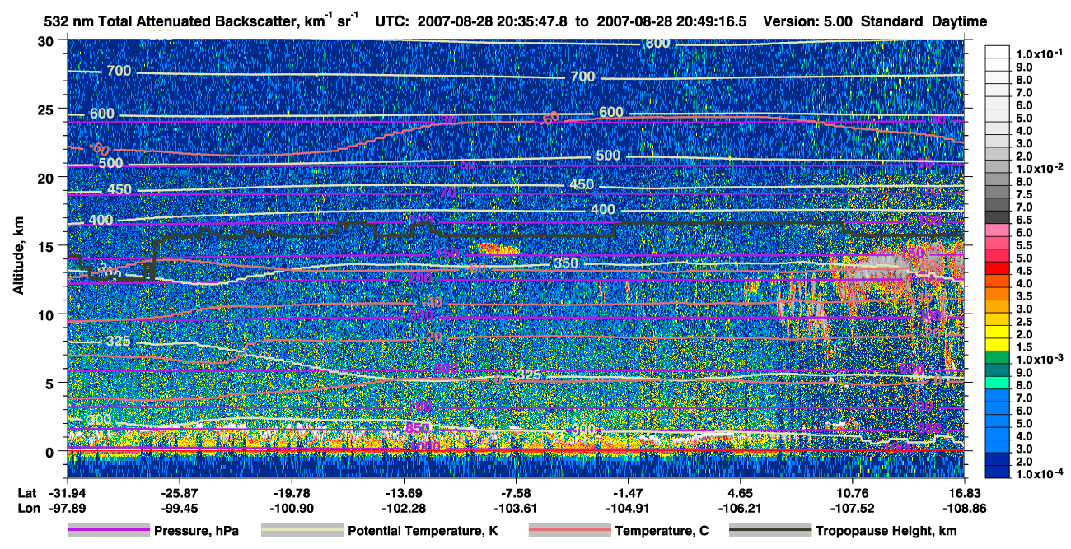Click the magenta Pressure line sample in legend
1071x549 pixels.
(x=109, y=531)
